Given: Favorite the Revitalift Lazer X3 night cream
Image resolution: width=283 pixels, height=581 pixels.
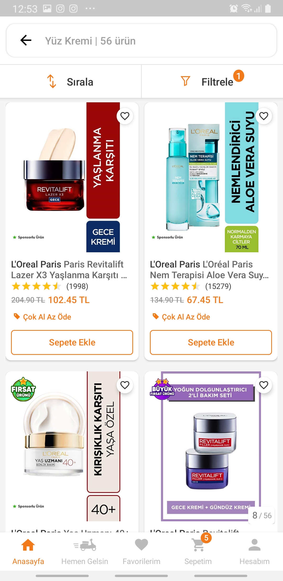Looking at the screenshot, I should (125, 116).
